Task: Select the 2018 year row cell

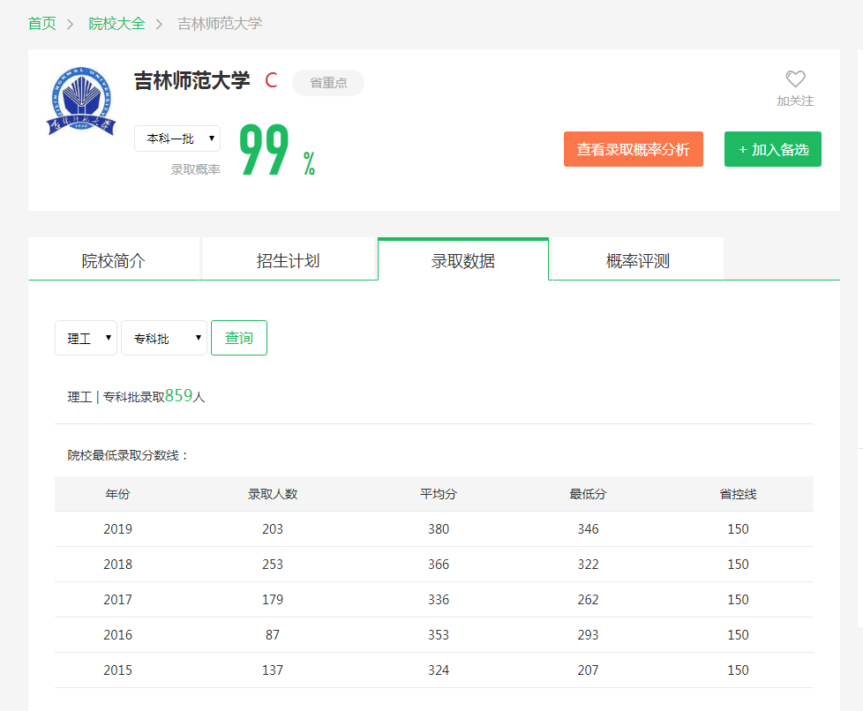Action: (x=117, y=564)
